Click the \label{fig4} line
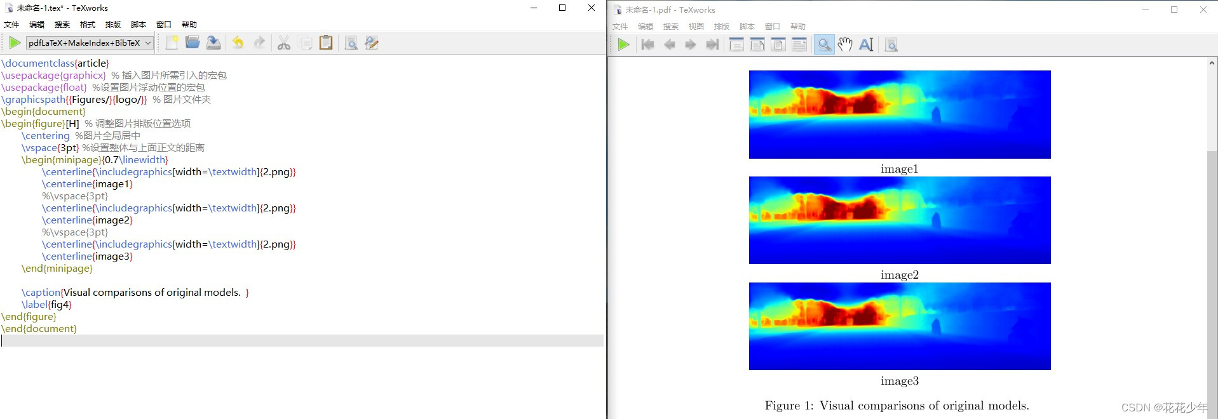The height and width of the screenshot is (419, 1218). (46, 305)
